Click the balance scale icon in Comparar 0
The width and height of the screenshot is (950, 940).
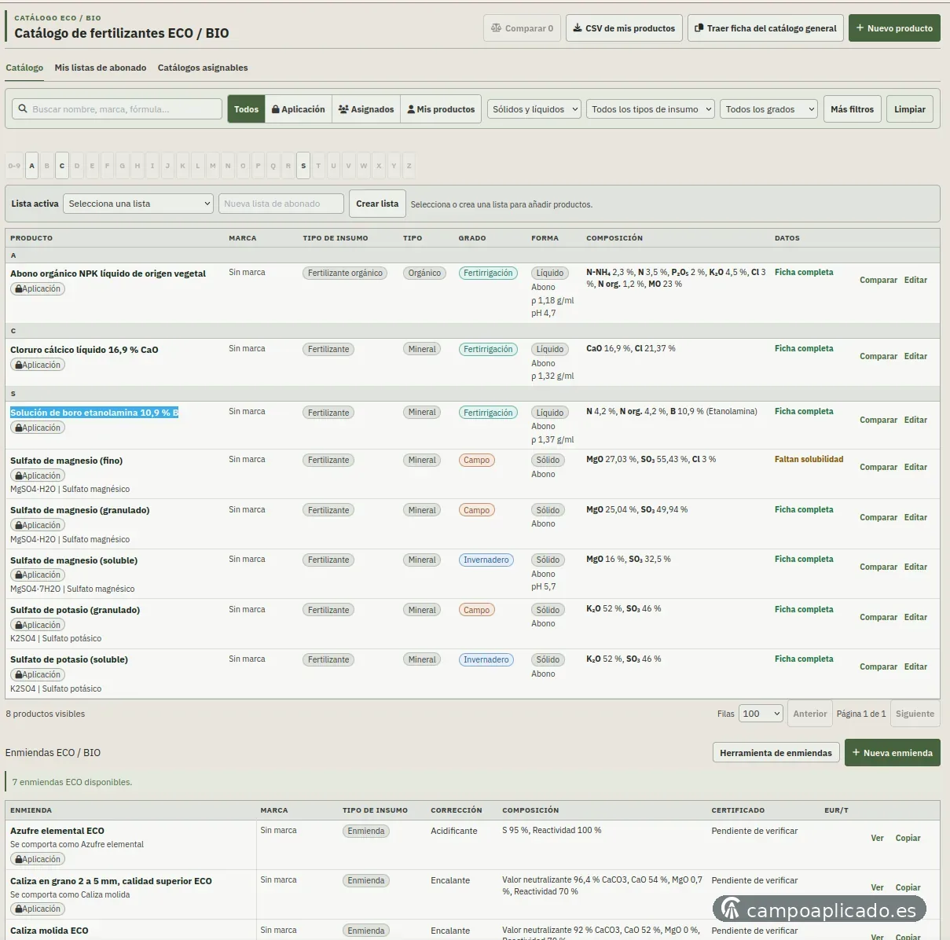(496, 28)
